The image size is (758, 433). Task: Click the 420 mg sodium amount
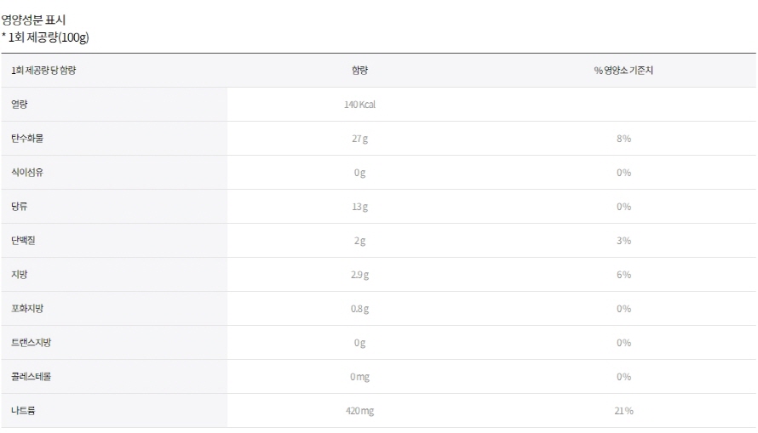(359, 411)
